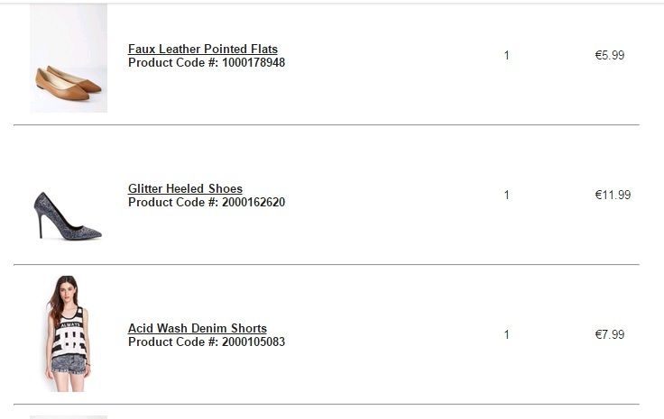Click the €7.99 price
This screenshot has height=419, width=664.
click(610, 334)
